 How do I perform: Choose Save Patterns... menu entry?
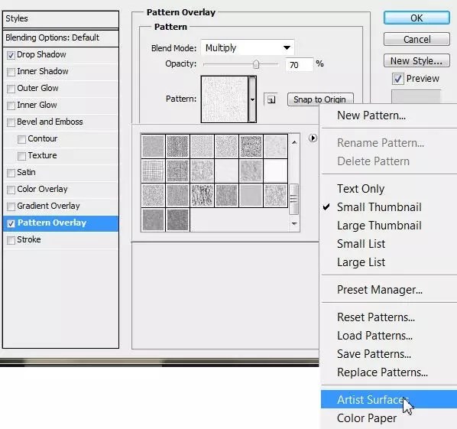click(374, 354)
